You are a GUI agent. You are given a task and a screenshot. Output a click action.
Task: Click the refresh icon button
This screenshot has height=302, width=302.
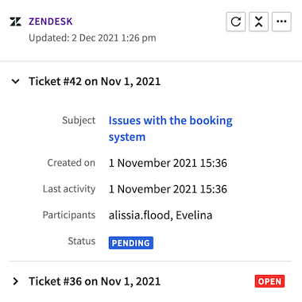coord(235,21)
